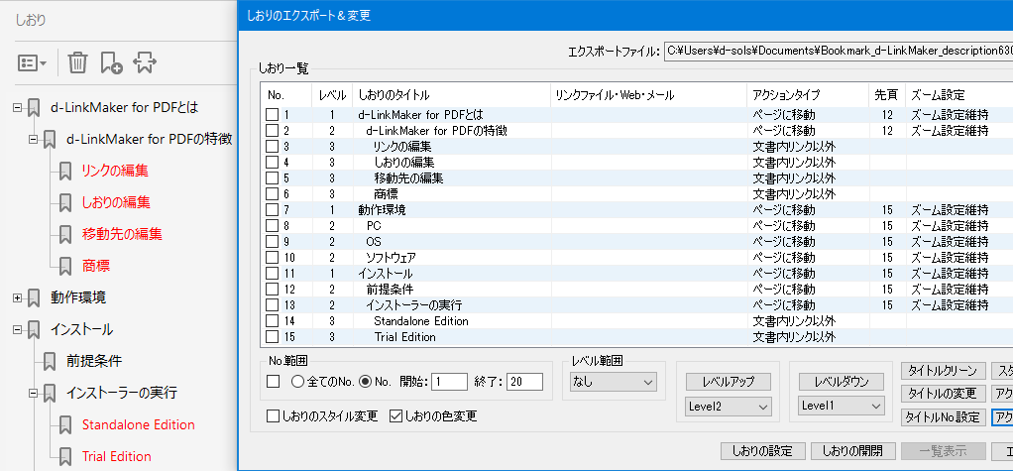Click bookmark icon beside インストール
The width and height of the screenshot is (1013, 471).
click(x=35, y=329)
